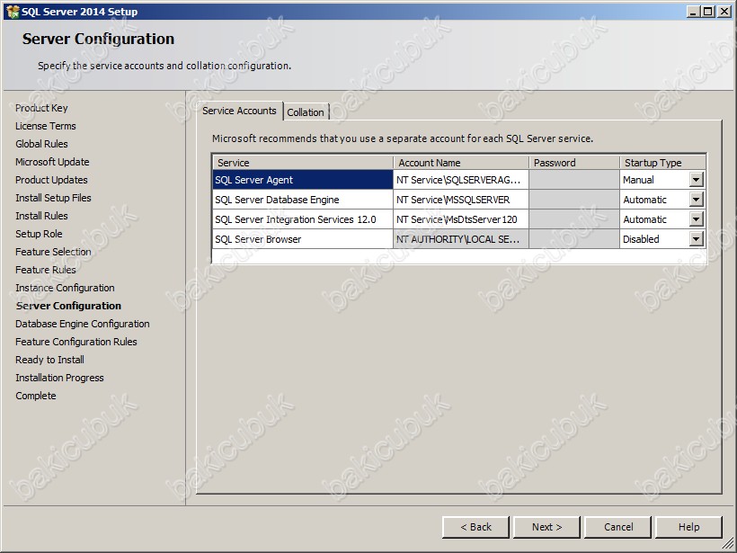Open Help for Server Configuration
737x553 pixels.
tap(688, 527)
